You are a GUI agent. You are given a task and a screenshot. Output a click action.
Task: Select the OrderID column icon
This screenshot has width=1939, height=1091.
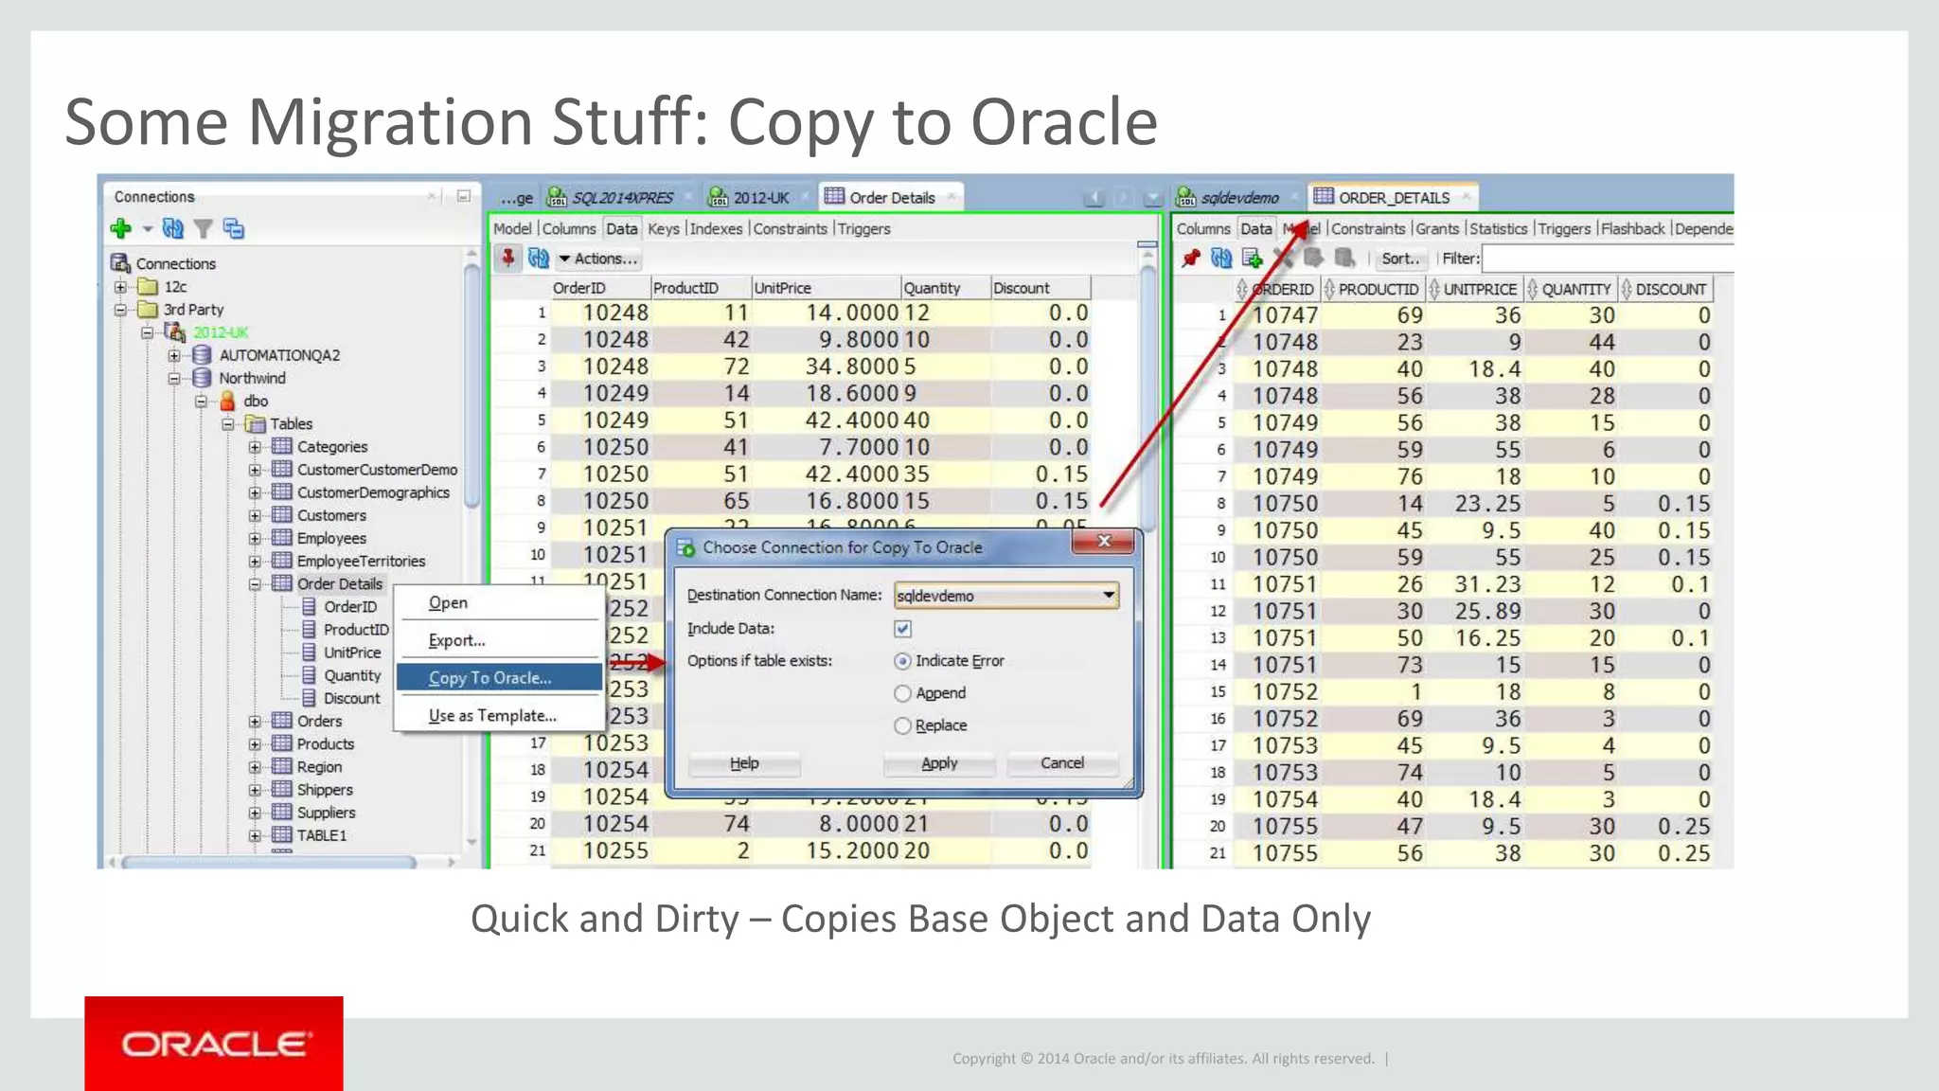(x=309, y=606)
